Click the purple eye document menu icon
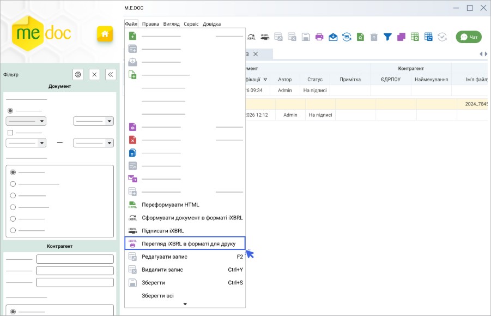This screenshot has height=316, width=491. [132, 127]
